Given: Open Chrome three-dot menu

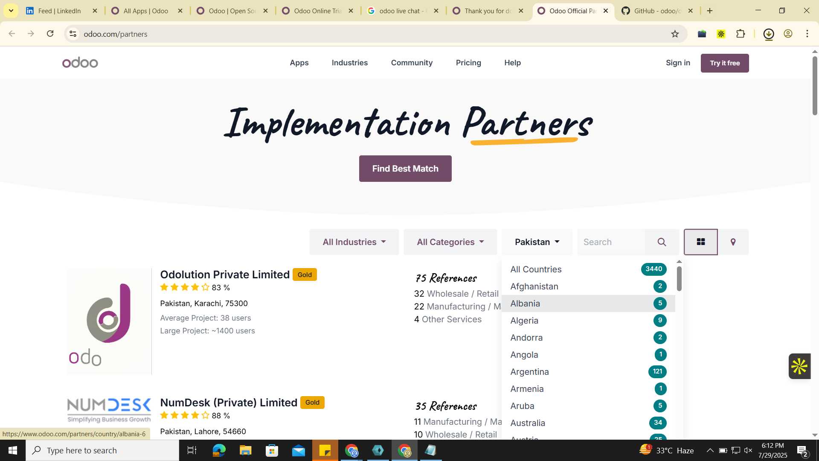Looking at the screenshot, I should 807,34.
